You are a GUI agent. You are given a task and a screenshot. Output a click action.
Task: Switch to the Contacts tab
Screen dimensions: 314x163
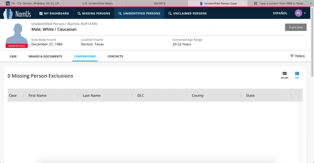coord(115,56)
